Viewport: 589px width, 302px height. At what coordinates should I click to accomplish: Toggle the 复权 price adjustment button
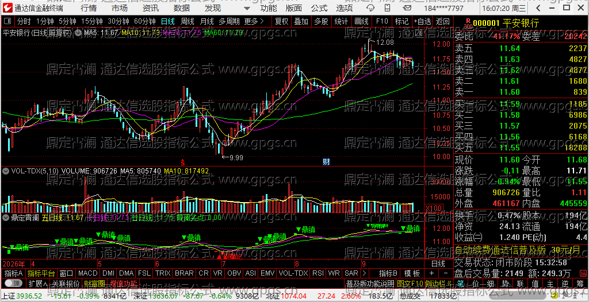[x=281, y=21]
